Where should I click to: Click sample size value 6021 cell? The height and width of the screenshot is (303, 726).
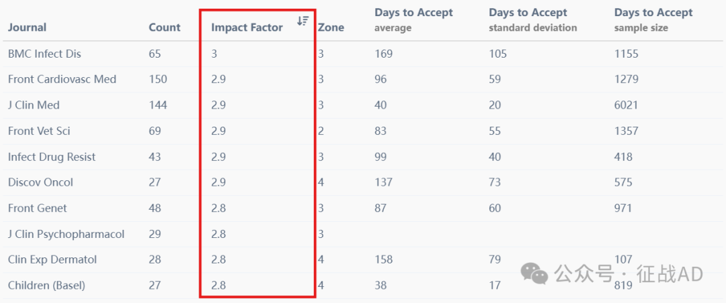[626, 105]
